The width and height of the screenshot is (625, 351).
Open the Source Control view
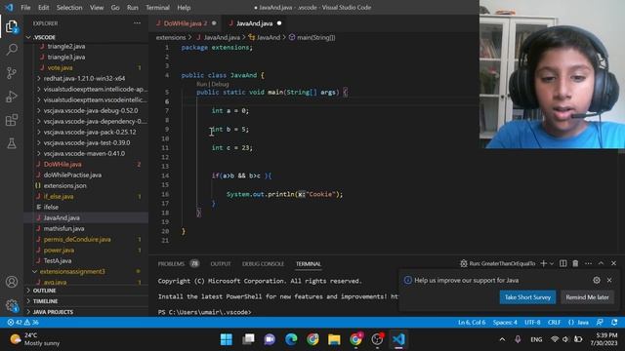[x=12, y=73]
